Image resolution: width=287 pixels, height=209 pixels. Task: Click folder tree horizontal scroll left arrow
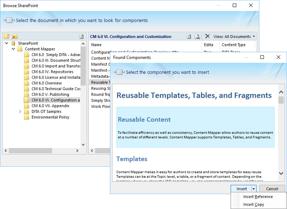[6, 150]
